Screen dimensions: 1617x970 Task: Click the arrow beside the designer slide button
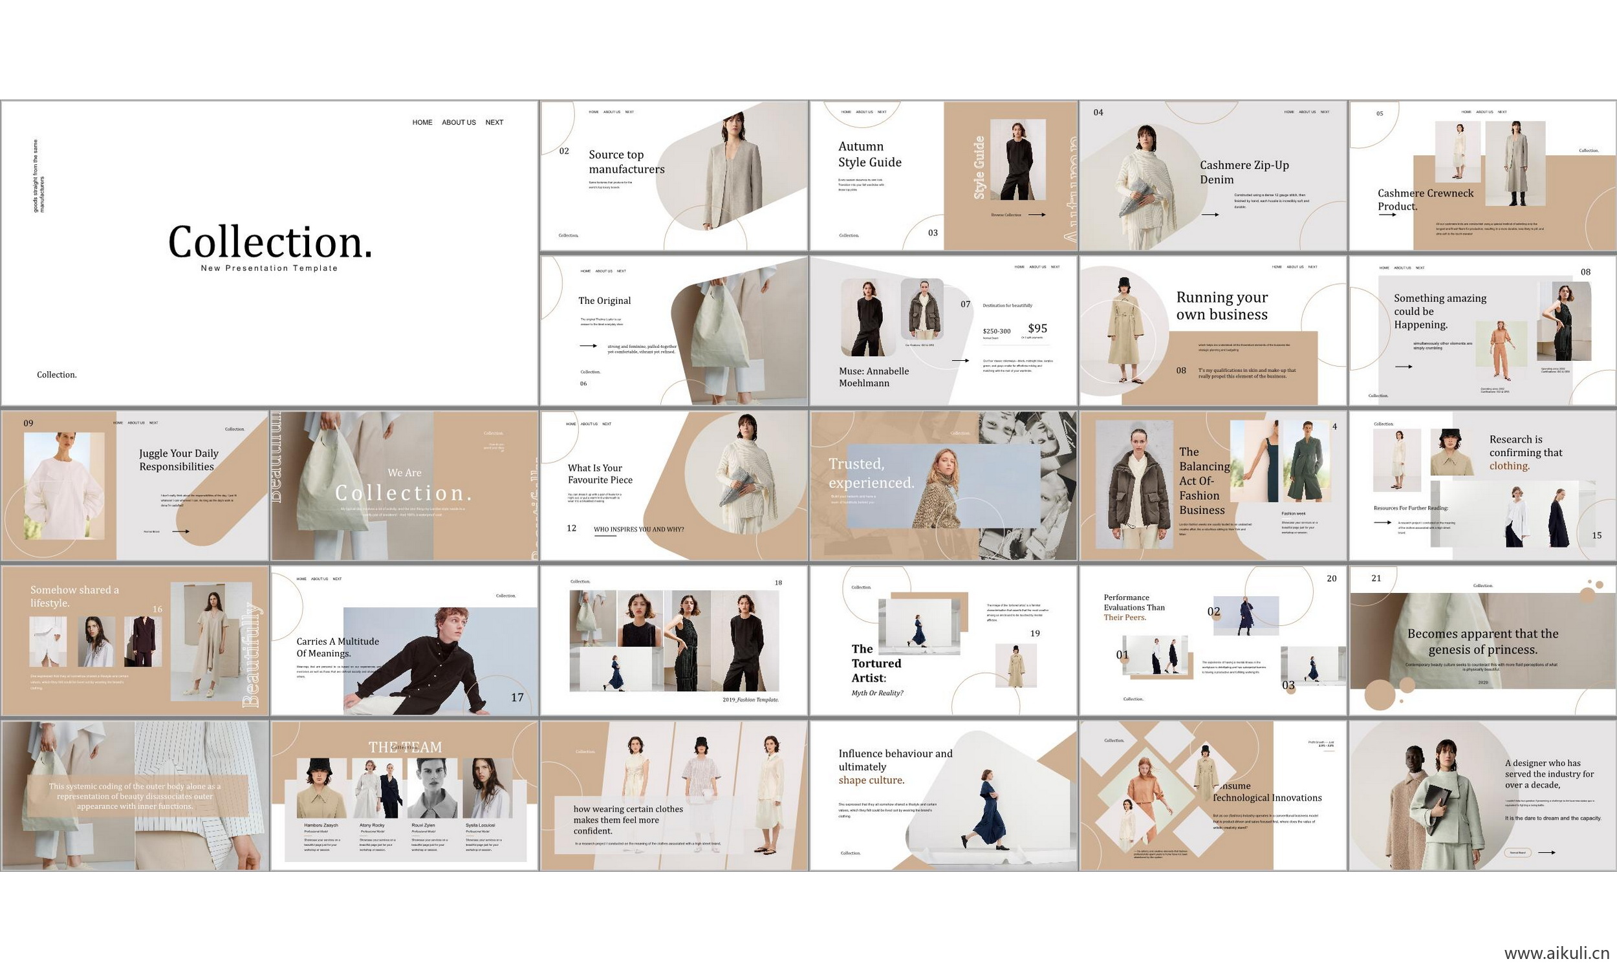1546,852
